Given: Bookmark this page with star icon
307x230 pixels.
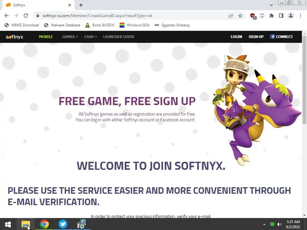Looking at the screenshot, I should tap(240, 16).
